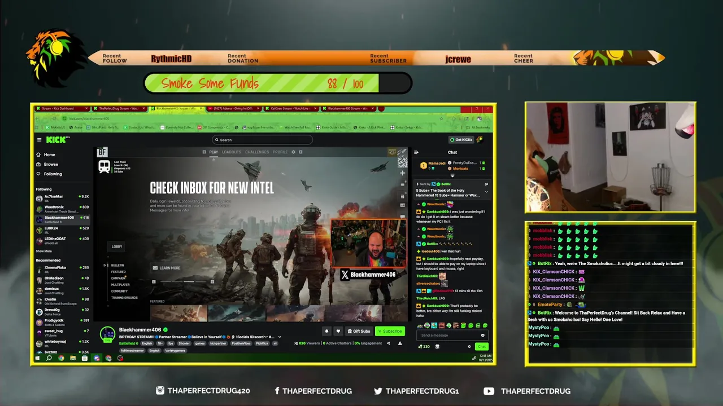Click LEARN MORE in Battlefield banner

(167, 268)
